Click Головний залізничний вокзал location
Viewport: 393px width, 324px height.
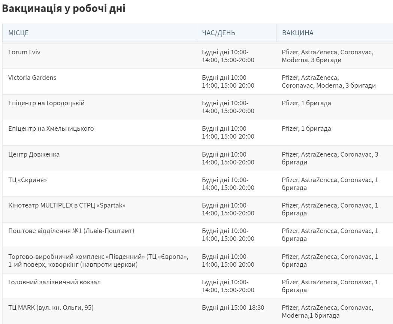(x=54, y=282)
